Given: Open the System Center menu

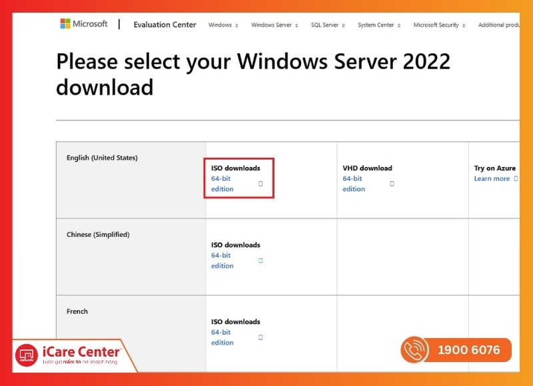Looking at the screenshot, I should (376, 25).
